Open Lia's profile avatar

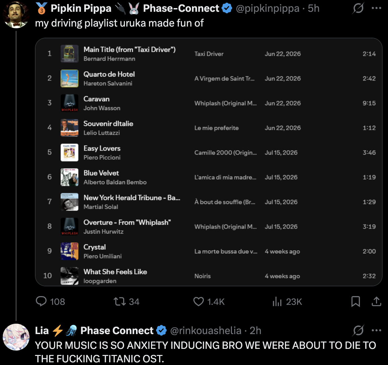(16, 337)
